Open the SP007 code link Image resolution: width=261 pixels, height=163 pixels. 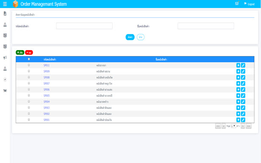[46, 84]
